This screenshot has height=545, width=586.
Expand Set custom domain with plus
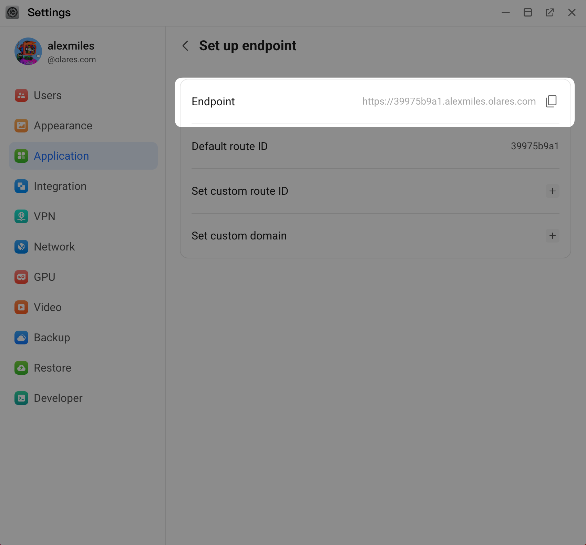[x=552, y=236]
